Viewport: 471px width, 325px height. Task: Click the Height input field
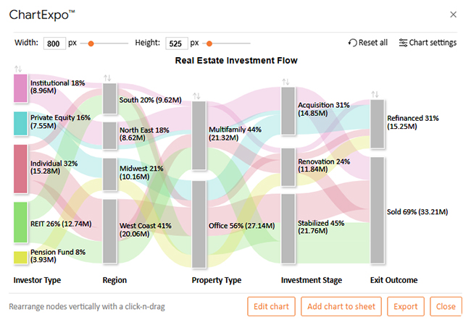coord(177,43)
